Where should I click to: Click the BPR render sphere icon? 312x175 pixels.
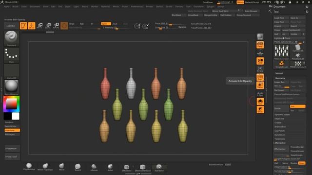(x=260, y=37)
